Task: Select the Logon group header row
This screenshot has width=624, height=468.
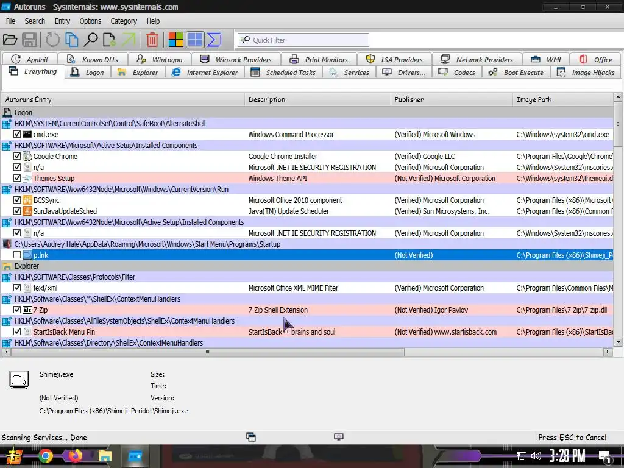Action: coord(307,112)
